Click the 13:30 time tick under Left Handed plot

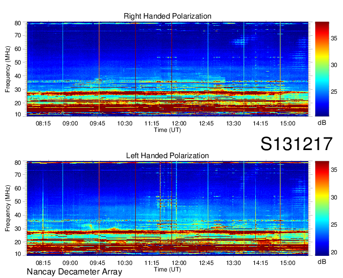point(234,263)
